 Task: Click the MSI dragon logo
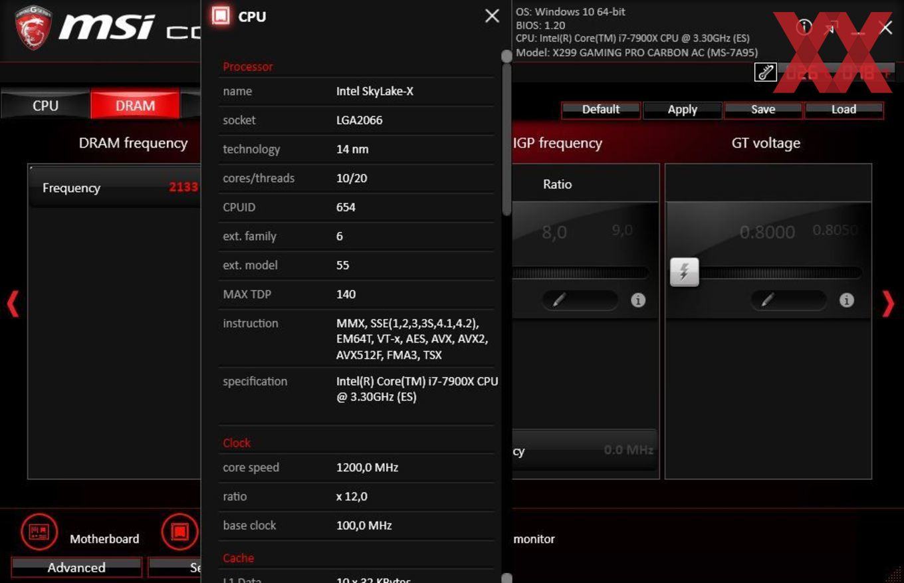(33, 27)
